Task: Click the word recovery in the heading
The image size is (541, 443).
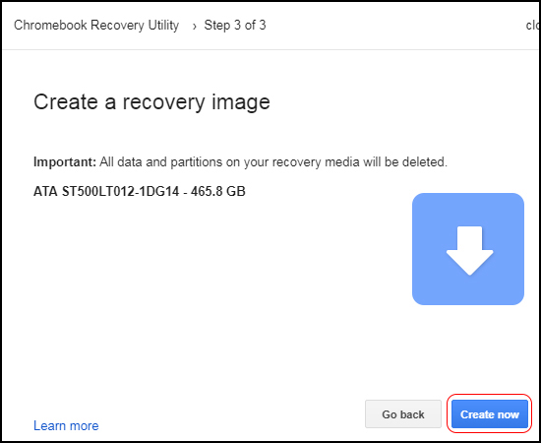Action: click(x=163, y=103)
